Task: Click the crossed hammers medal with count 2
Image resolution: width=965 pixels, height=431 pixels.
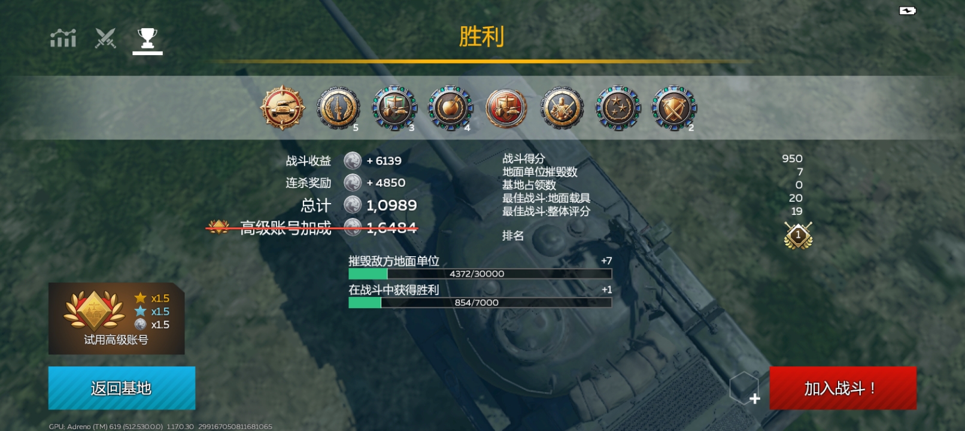Action: point(674,108)
